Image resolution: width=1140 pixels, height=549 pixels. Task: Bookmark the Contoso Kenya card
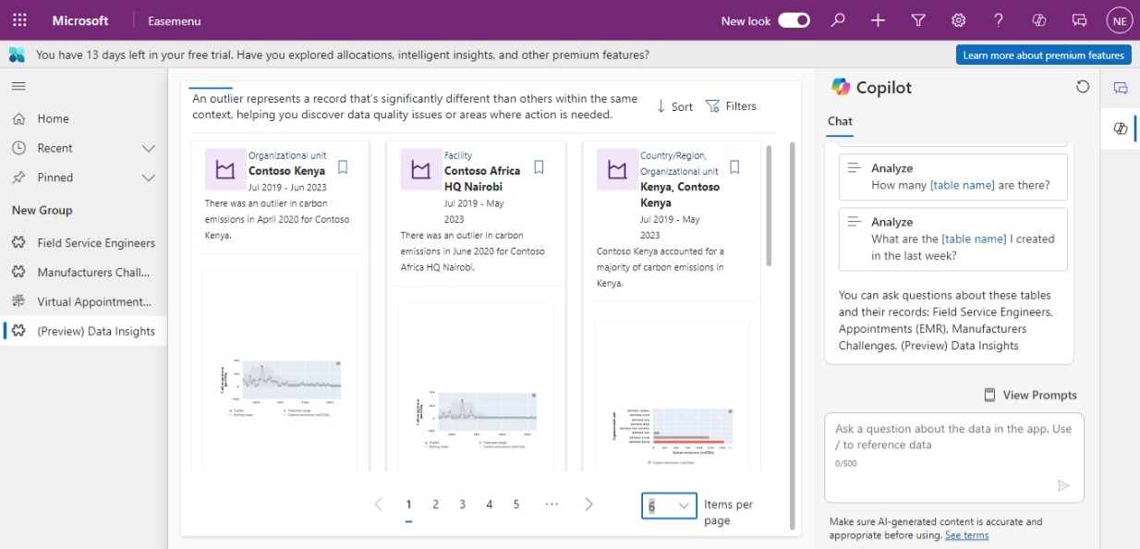coord(343,167)
